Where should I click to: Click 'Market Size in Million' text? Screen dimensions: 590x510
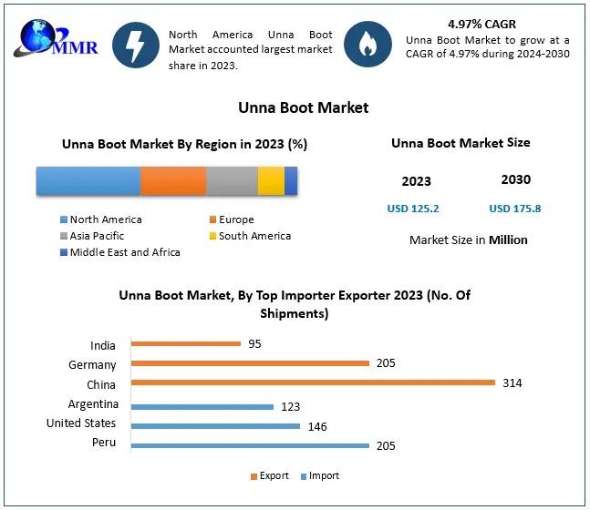pos(469,240)
